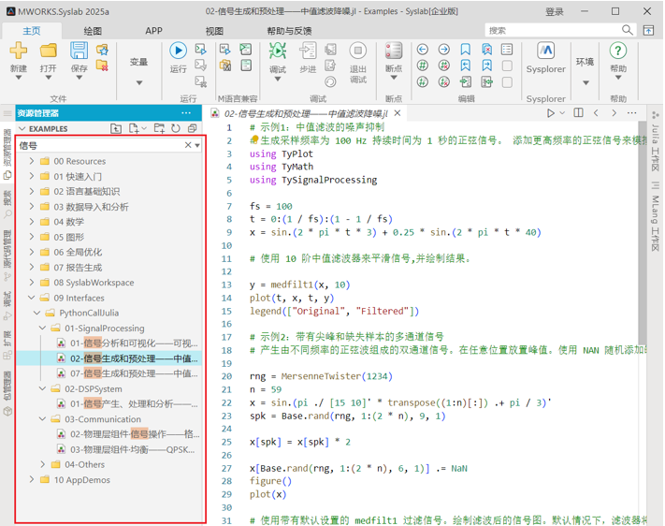Screen dimensions: 665x526
Task: Click the outline list icon in 编辑 group
Action: (507, 50)
